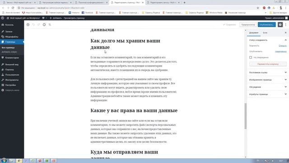Screen dimensions: 289x163
Task: Click Все страницы submenu link
Action: tap(8, 48)
